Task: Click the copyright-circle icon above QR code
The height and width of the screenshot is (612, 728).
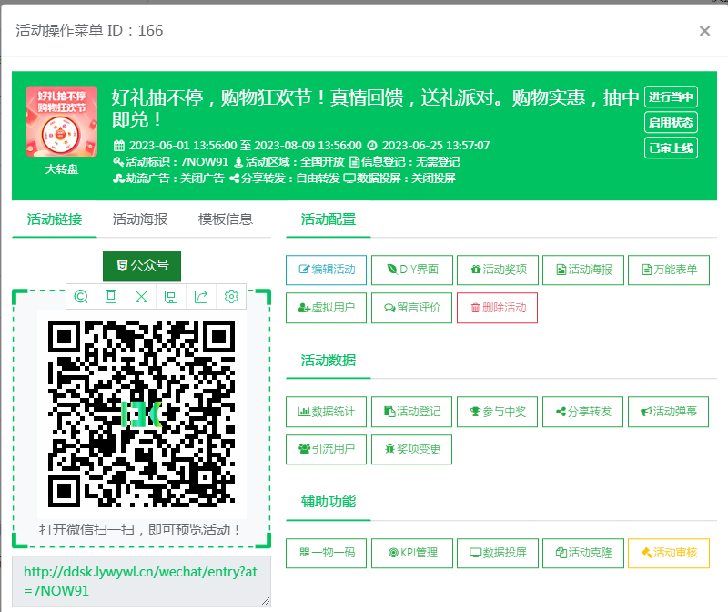Action: pyautogui.click(x=81, y=297)
